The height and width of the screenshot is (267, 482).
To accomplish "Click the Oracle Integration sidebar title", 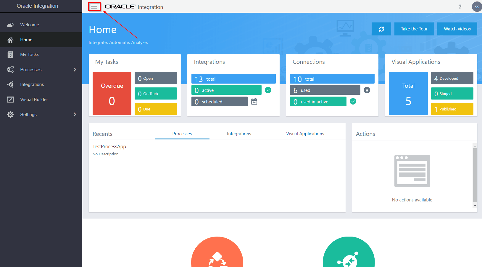I will [37, 6].
